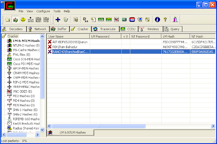The height and width of the screenshot is (144, 217).
Task: Select Cisco IOS-MD5 Hashes tree item
Action: [26, 59]
